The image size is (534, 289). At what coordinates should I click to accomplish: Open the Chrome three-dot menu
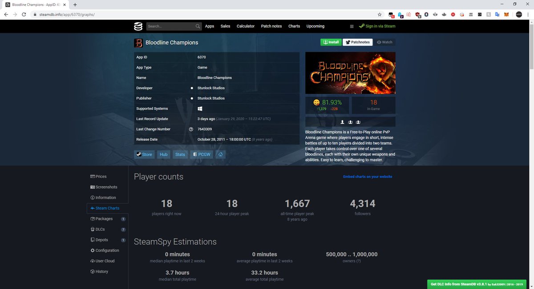(528, 14)
